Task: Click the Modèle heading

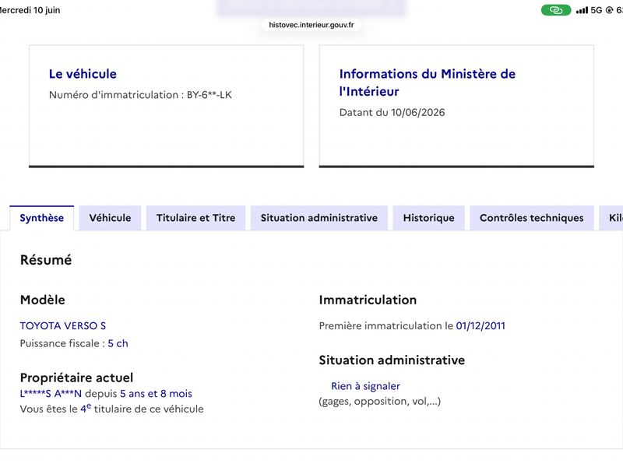Action: pos(43,300)
